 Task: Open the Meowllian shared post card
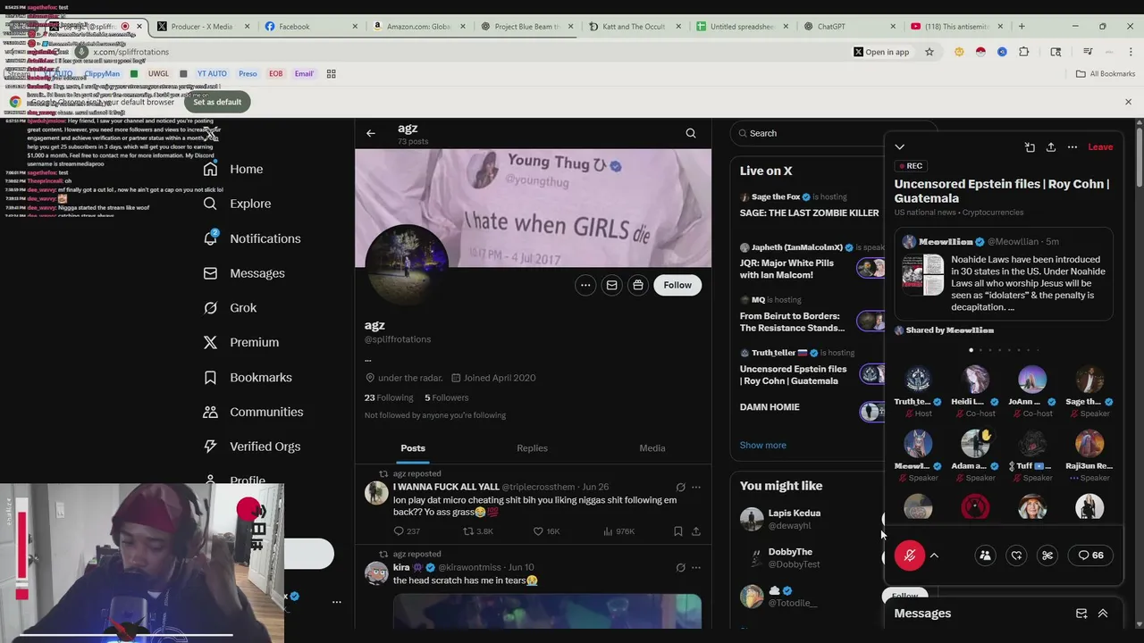point(1004,276)
